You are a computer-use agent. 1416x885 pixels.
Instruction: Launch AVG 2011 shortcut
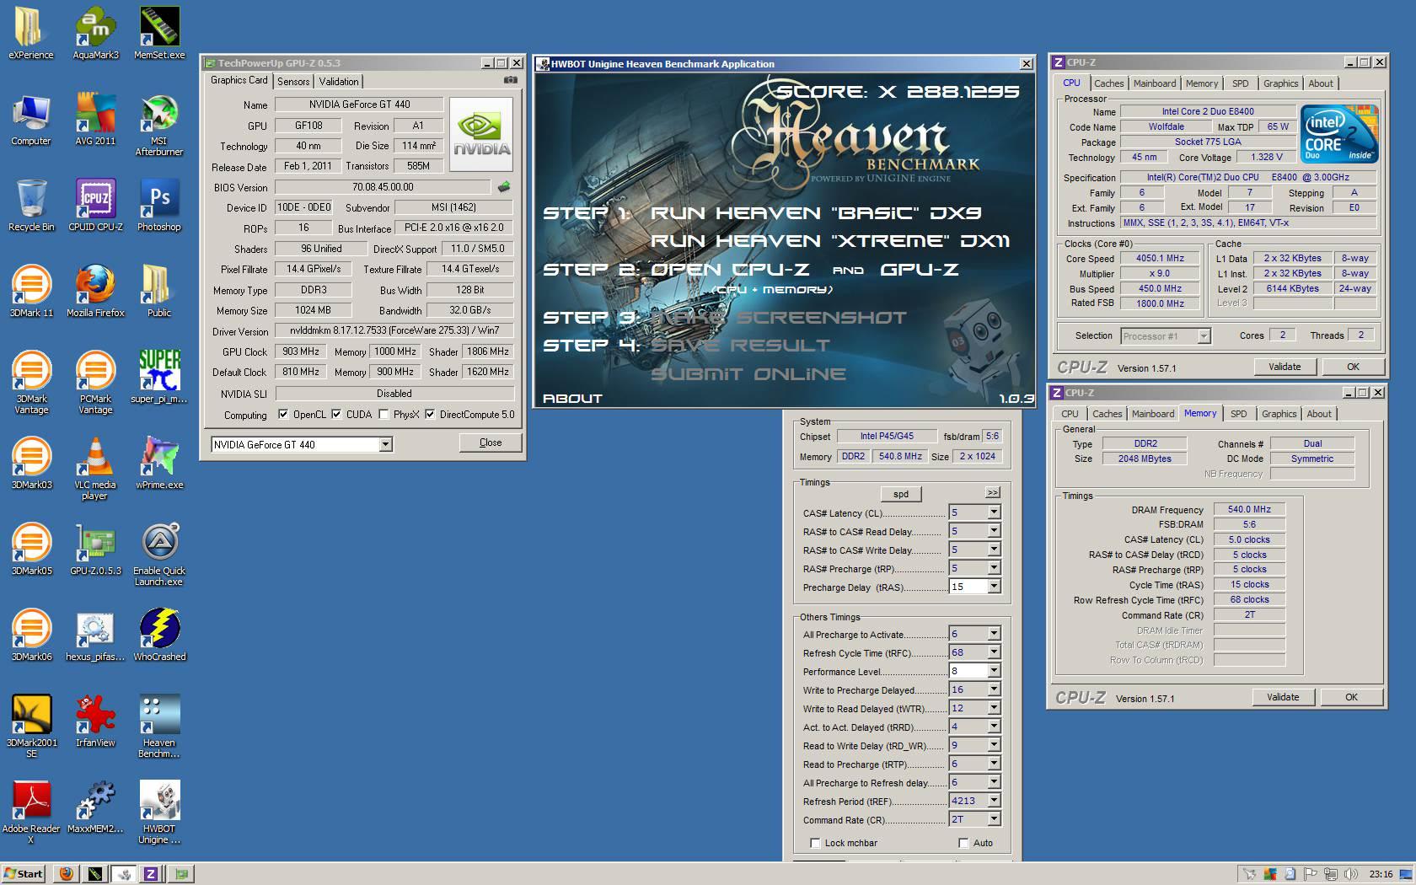(95, 120)
